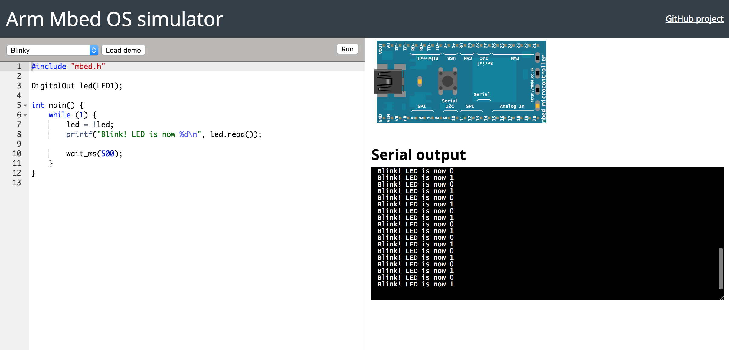Screen dimensions: 729x350
Task: Click the serial output resize handle
Action: [721, 298]
